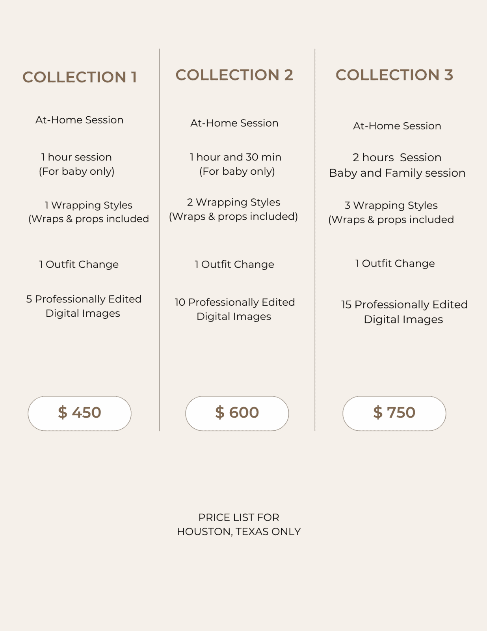The image size is (487, 631).
Task: Select the Collection 2 heading
Action: [x=234, y=75]
